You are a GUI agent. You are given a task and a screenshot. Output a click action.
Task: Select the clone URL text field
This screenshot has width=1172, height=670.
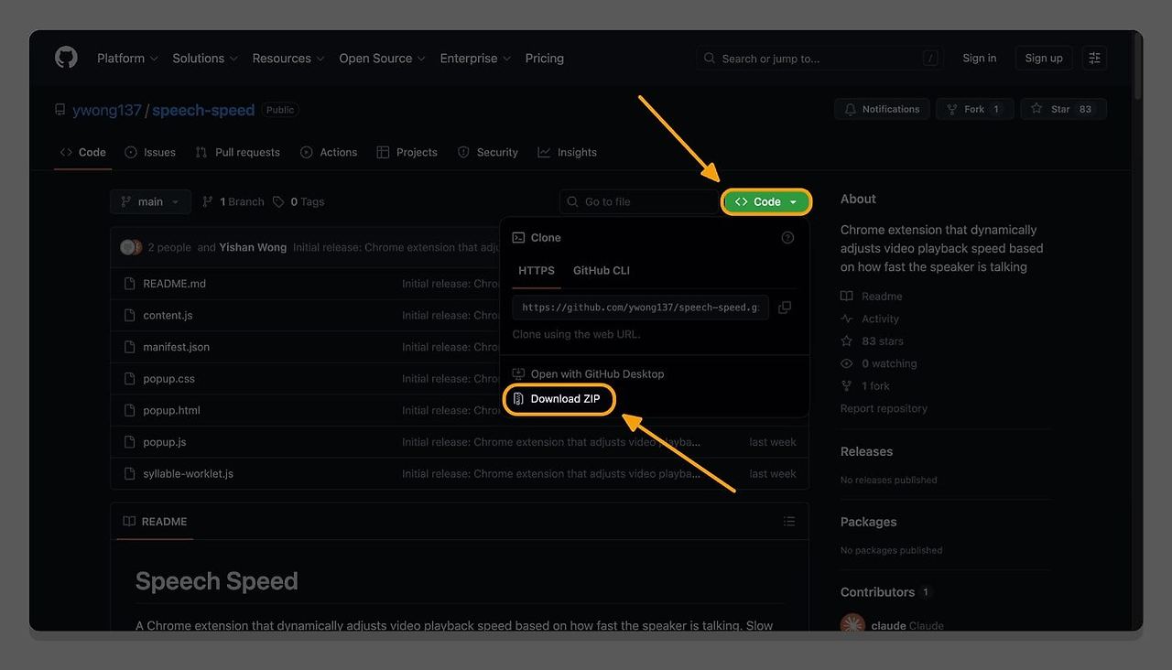pos(640,308)
